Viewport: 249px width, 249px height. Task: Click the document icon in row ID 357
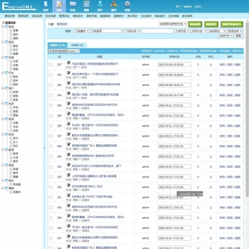click(68, 134)
